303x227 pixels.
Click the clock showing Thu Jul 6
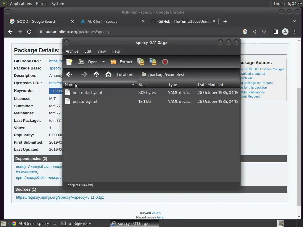click(287, 4)
